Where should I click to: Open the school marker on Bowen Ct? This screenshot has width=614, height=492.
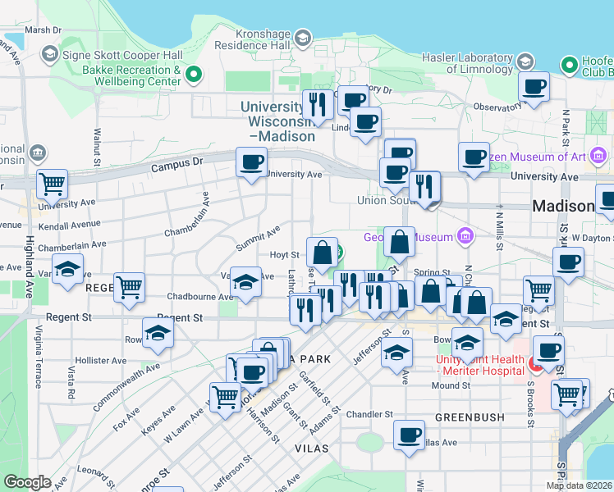[x=467, y=342]
